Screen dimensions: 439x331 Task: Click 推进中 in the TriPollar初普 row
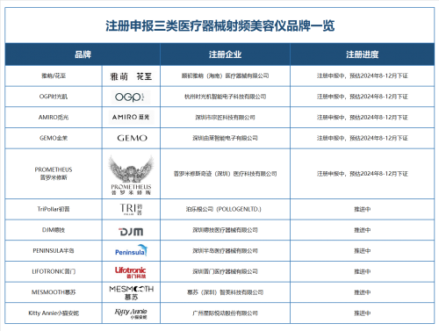[363, 209]
